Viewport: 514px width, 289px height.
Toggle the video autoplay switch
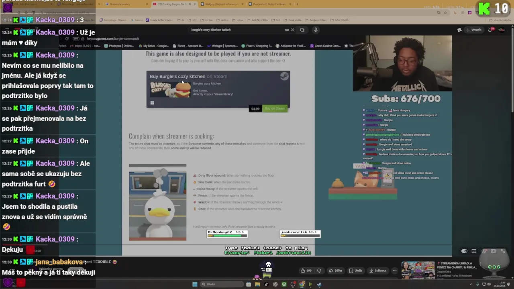[464, 251]
